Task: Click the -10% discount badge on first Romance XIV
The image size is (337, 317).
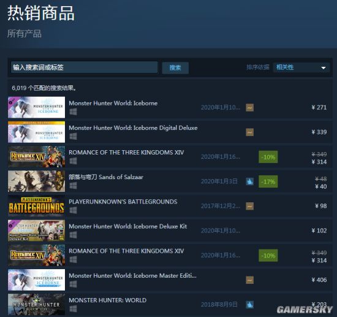Action: click(268, 157)
